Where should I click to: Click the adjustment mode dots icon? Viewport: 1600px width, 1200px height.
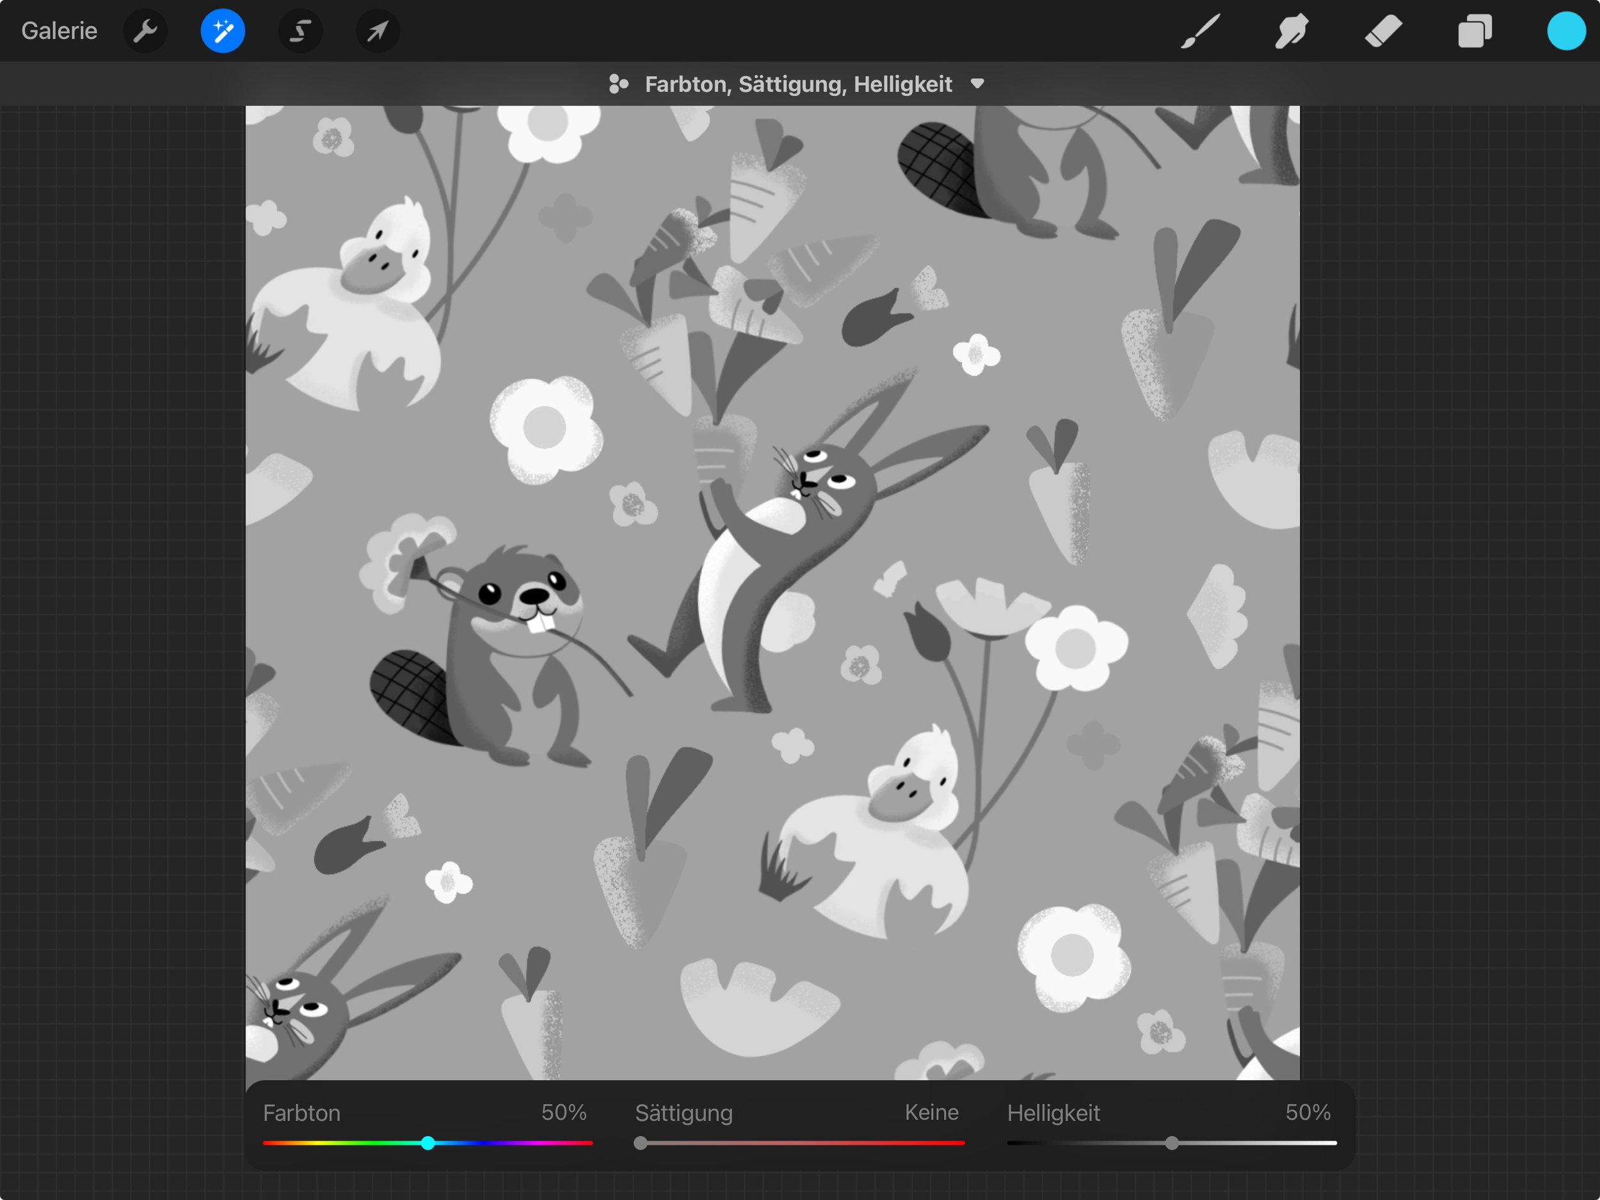click(618, 84)
